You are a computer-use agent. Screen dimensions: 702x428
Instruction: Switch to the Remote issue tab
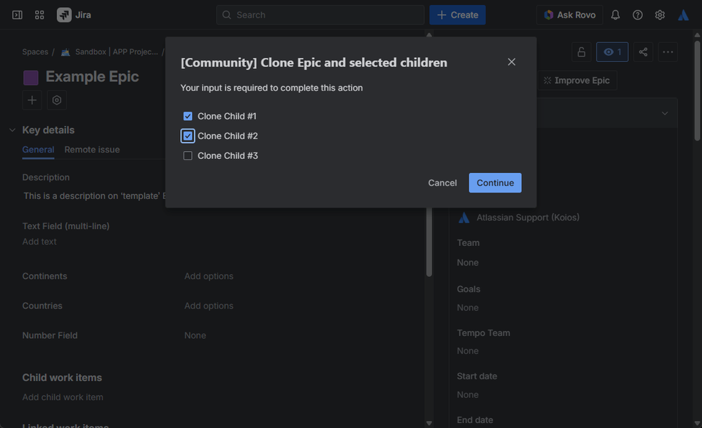[x=91, y=150]
